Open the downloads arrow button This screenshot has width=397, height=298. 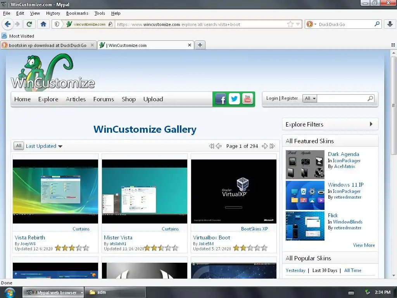point(390,24)
